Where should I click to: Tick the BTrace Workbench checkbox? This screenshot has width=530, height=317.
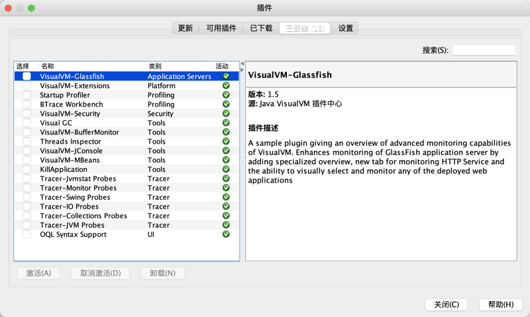[x=26, y=105]
